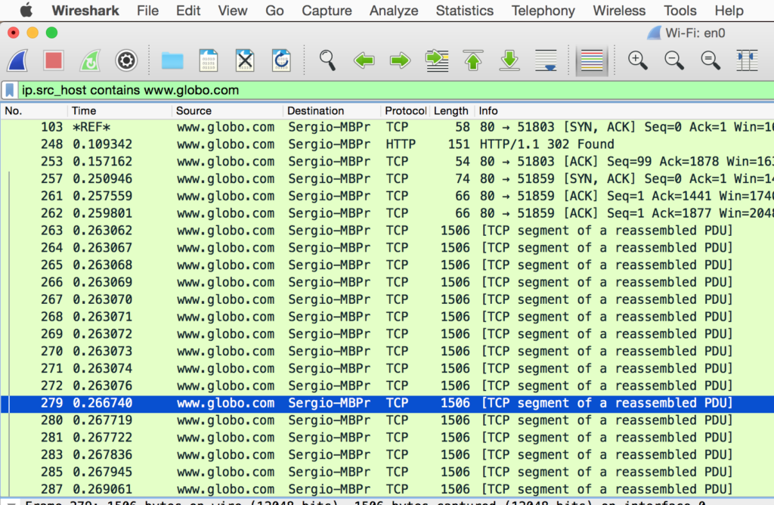Screen dimensions: 774x505
Task: Close this capture file
Action: (x=245, y=60)
